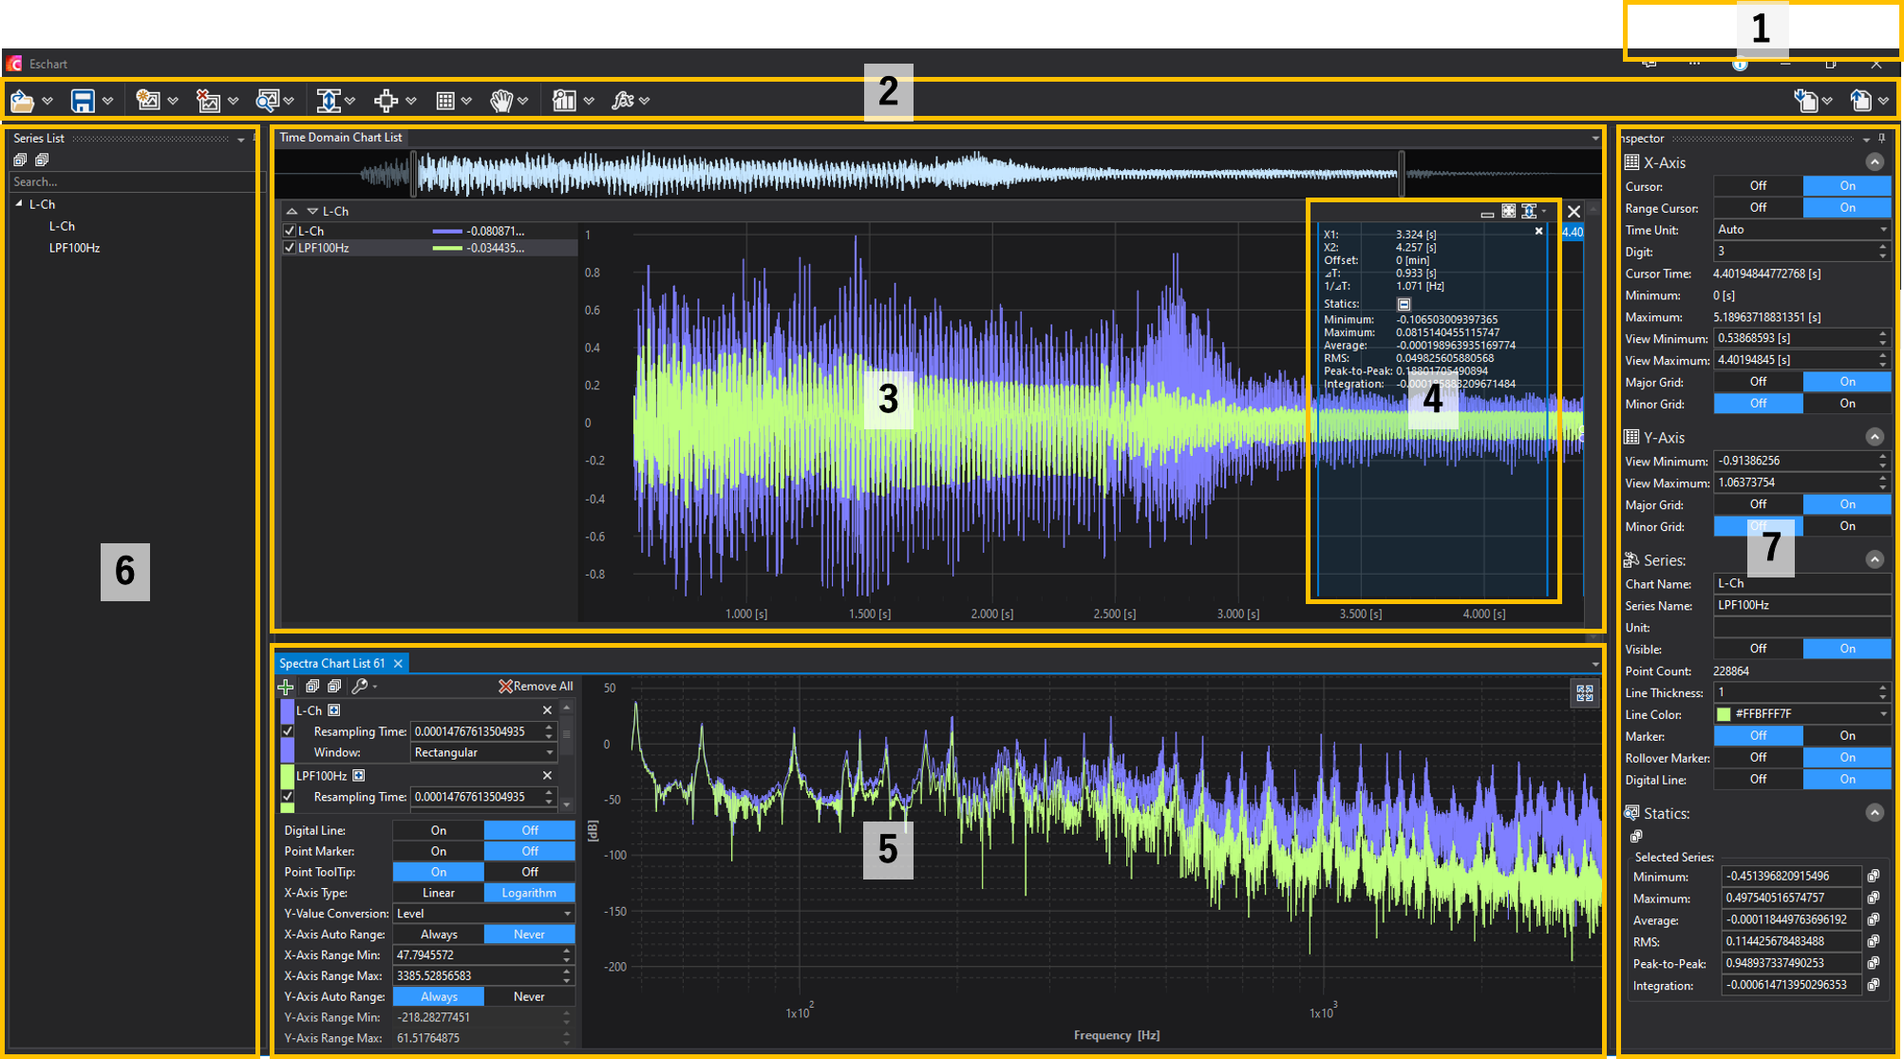Select the pan hand tool icon

[x=500, y=101]
